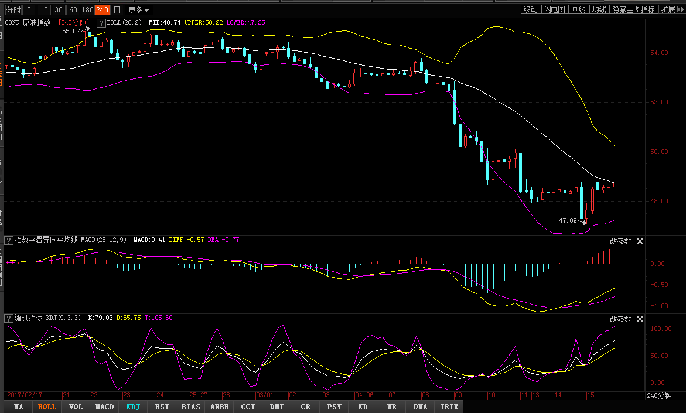The image size is (686, 413).
Task: Click the 55.02 high price marker arrow
Action: 86,29
